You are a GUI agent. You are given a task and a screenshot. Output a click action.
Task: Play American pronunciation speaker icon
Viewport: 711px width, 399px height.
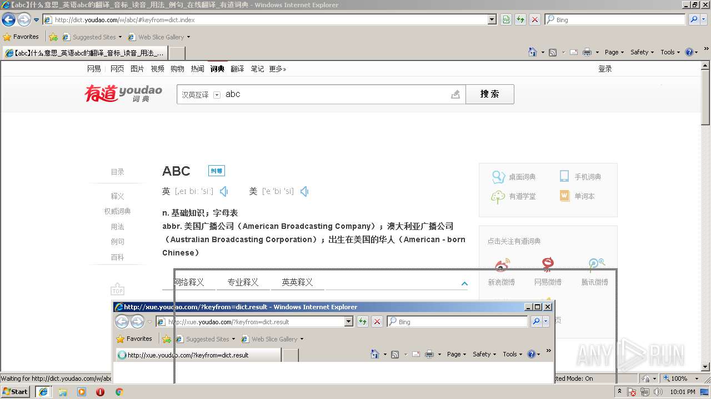tap(304, 191)
